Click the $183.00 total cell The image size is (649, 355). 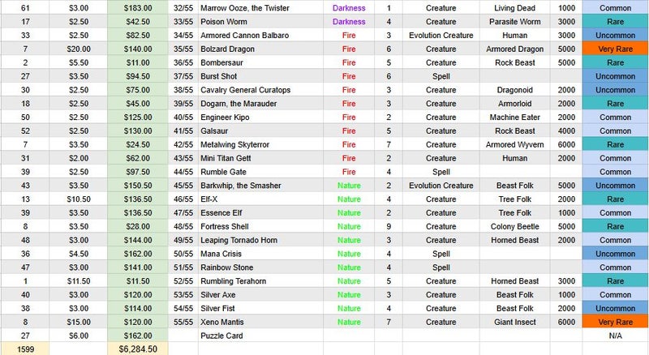(138, 8)
